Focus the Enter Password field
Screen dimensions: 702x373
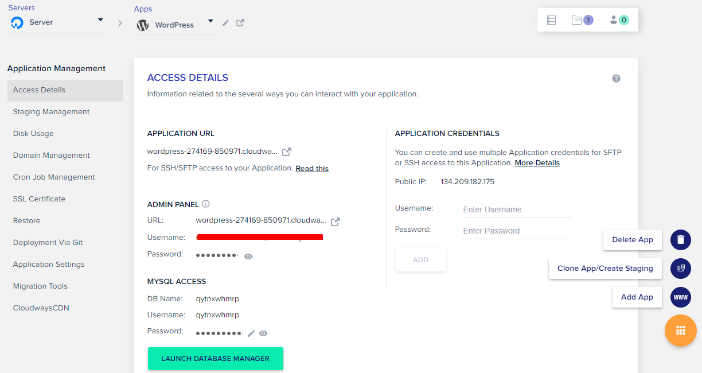pyautogui.click(x=516, y=231)
